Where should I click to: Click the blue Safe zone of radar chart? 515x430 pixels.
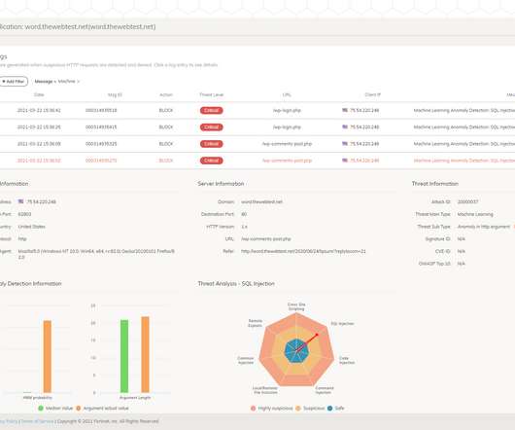click(x=296, y=351)
